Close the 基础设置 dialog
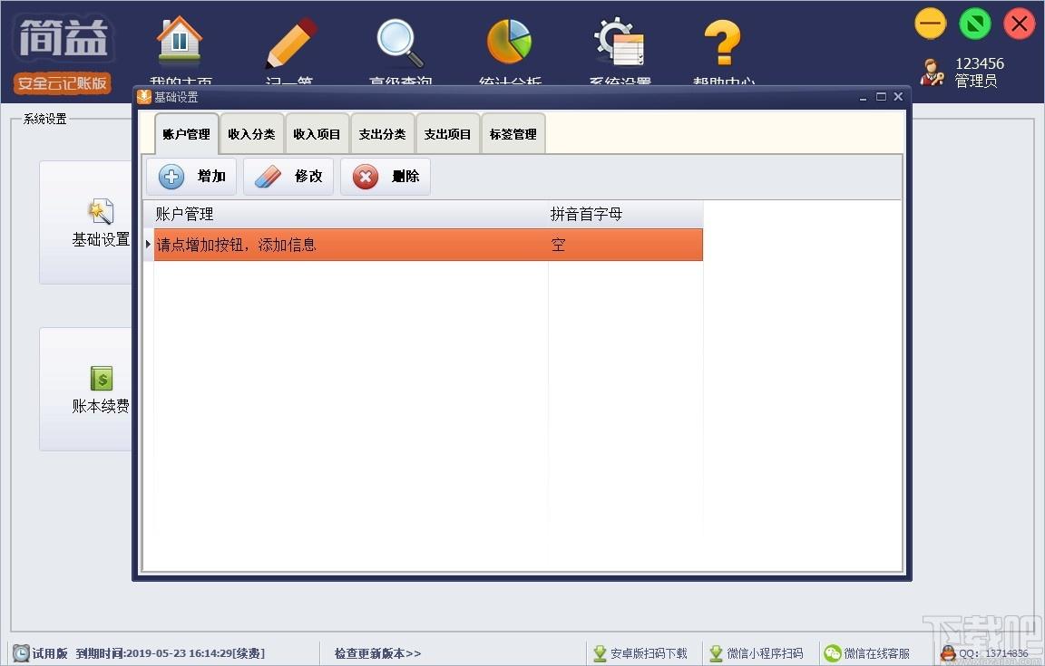The image size is (1045, 666). click(898, 97)
